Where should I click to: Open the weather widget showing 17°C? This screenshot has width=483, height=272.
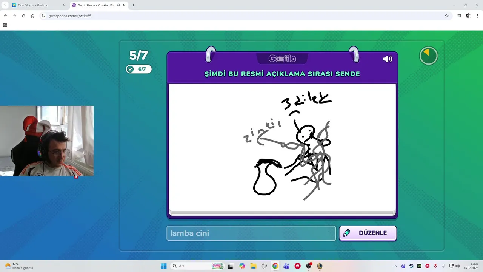[19, 266]
